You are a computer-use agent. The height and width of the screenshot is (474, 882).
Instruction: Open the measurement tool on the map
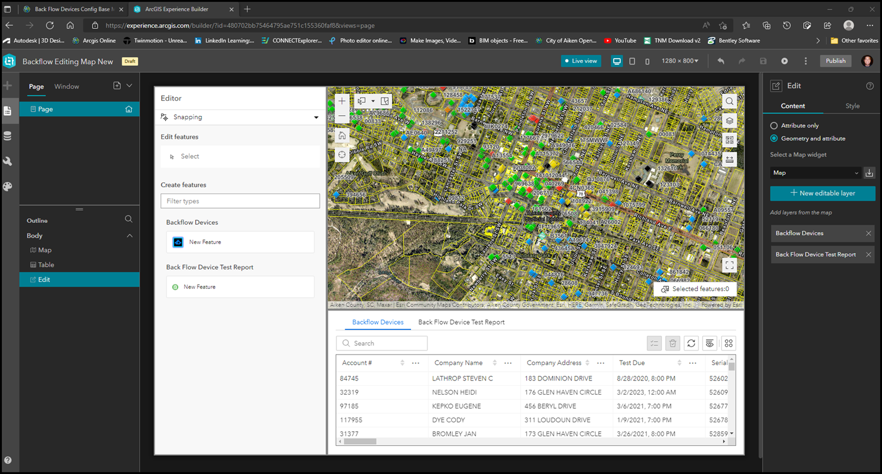click(x=729, y=159)
